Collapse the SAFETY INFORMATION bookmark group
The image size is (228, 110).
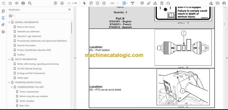coord(9,59)
